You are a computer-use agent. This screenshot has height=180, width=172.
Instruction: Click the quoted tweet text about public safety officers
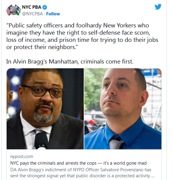click(82, 36)
